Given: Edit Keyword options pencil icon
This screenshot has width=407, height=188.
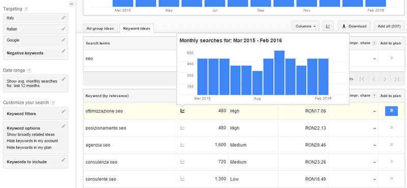Looking at the screenshot, I should (x=64, y=126).
